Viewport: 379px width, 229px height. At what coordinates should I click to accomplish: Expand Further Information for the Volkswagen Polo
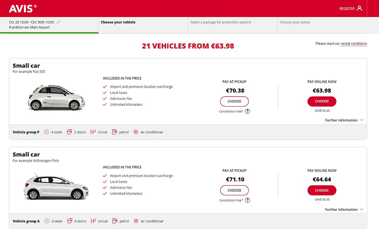tap(344, 209)
